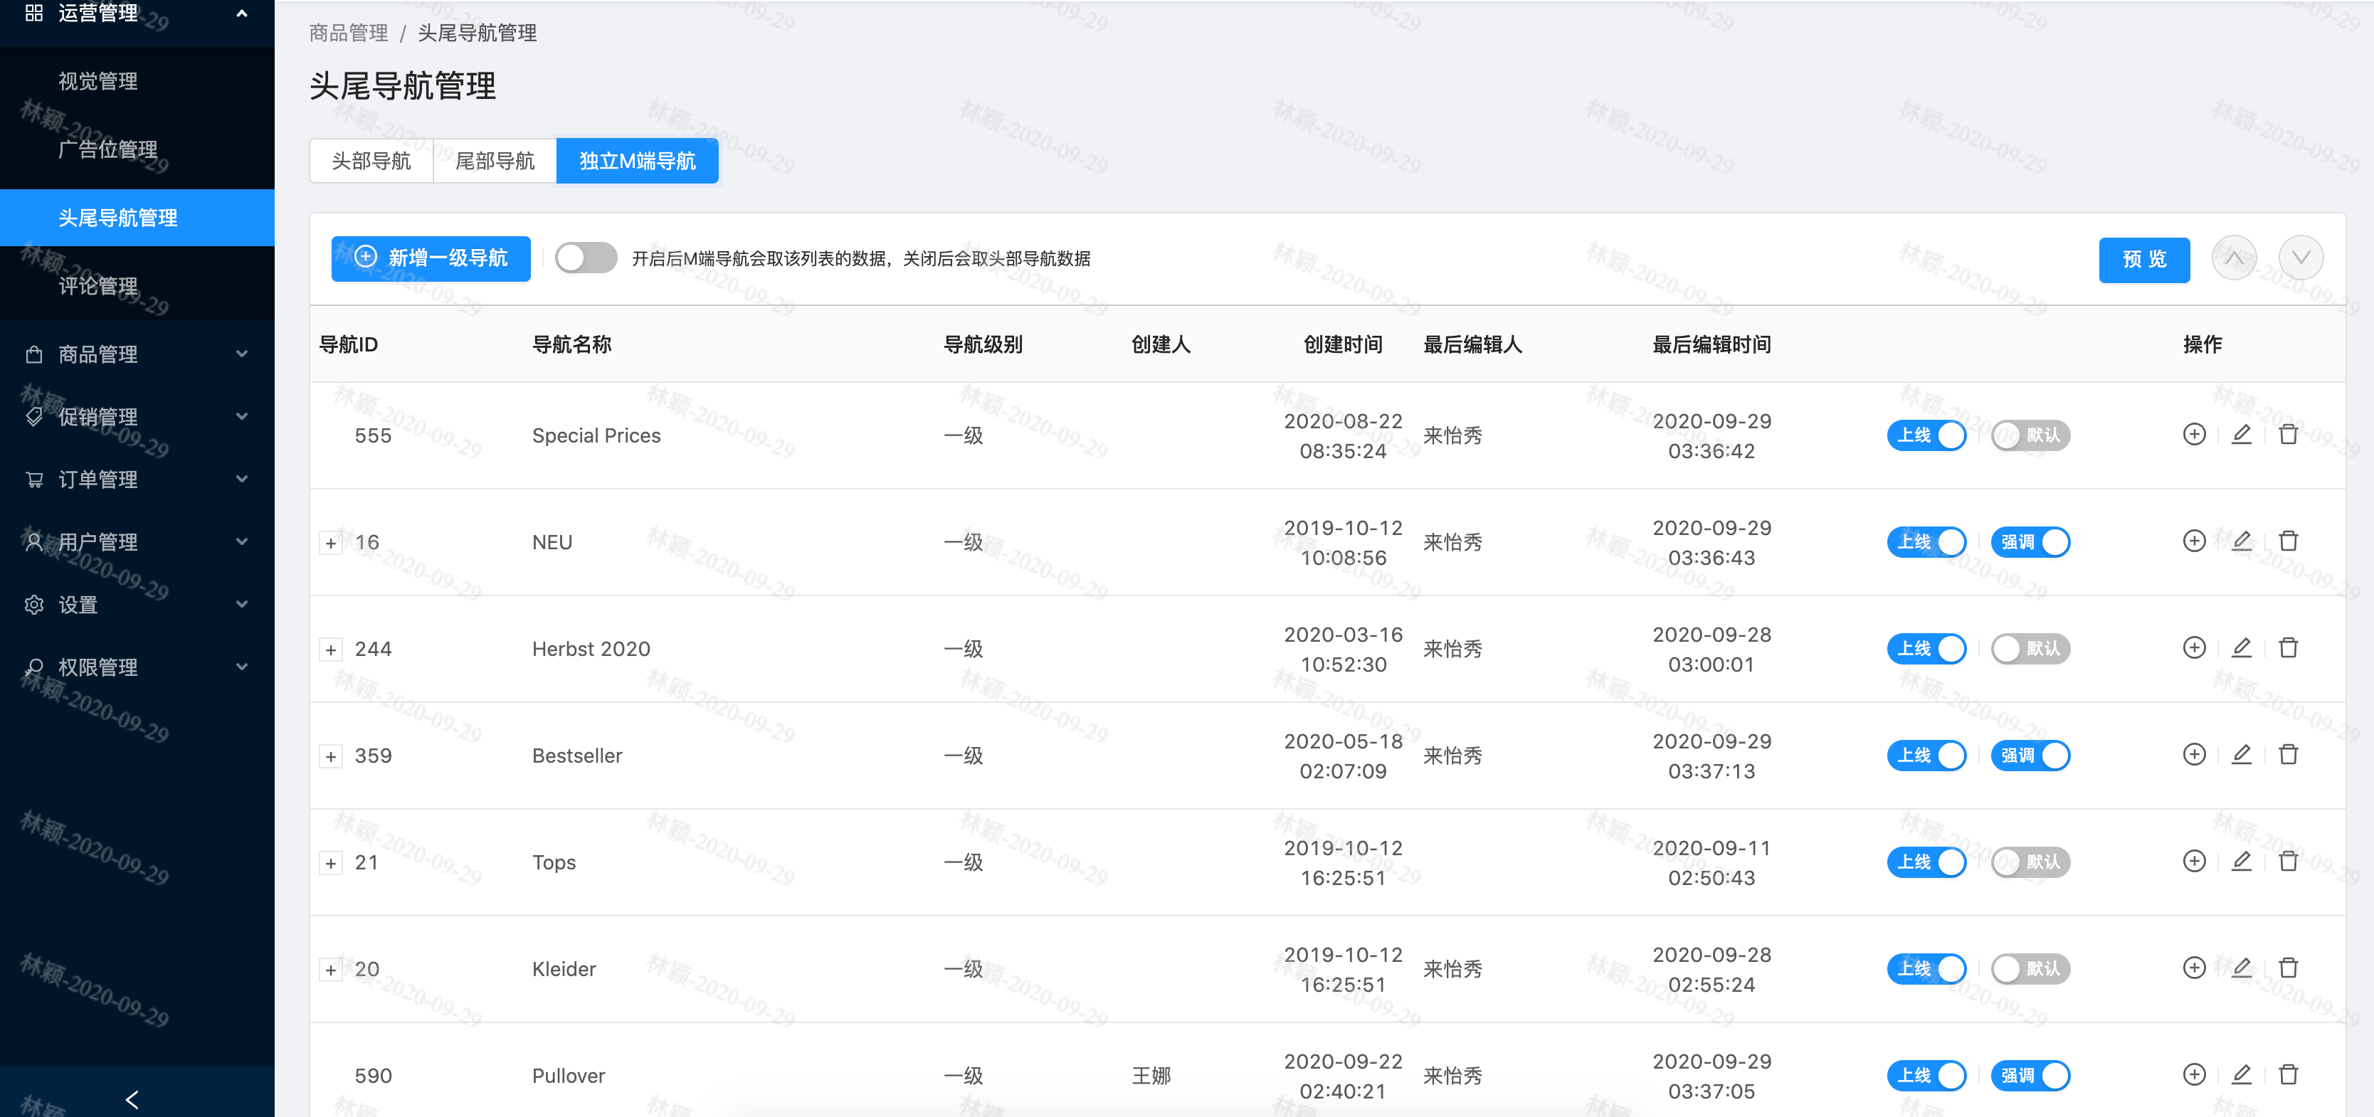This screenshot has width=2374, height=1117.
Task: Add sub-navigation under Bestseller row
Action: 2193,755
